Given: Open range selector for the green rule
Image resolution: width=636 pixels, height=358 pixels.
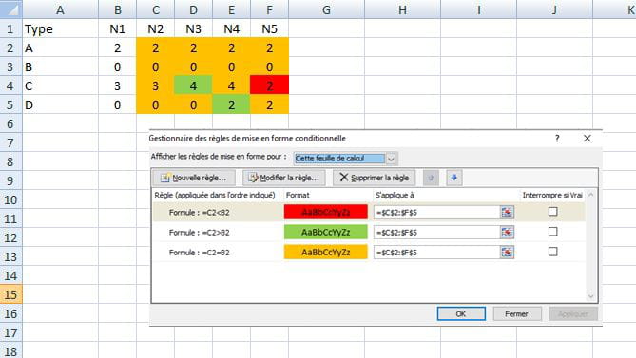Looking at the screenshot, I should pos(507,232).
